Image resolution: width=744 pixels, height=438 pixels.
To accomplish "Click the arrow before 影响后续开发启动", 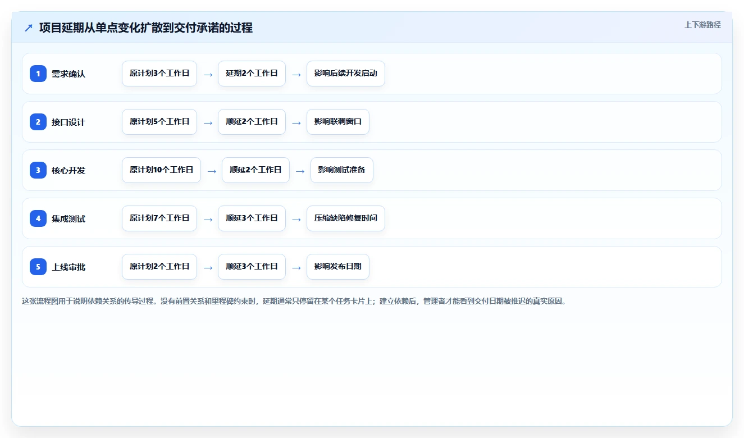I will pos(296,75).
